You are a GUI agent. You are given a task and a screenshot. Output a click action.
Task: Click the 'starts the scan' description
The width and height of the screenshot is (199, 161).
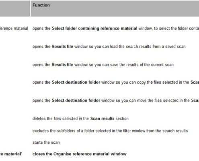coord(46,142)
